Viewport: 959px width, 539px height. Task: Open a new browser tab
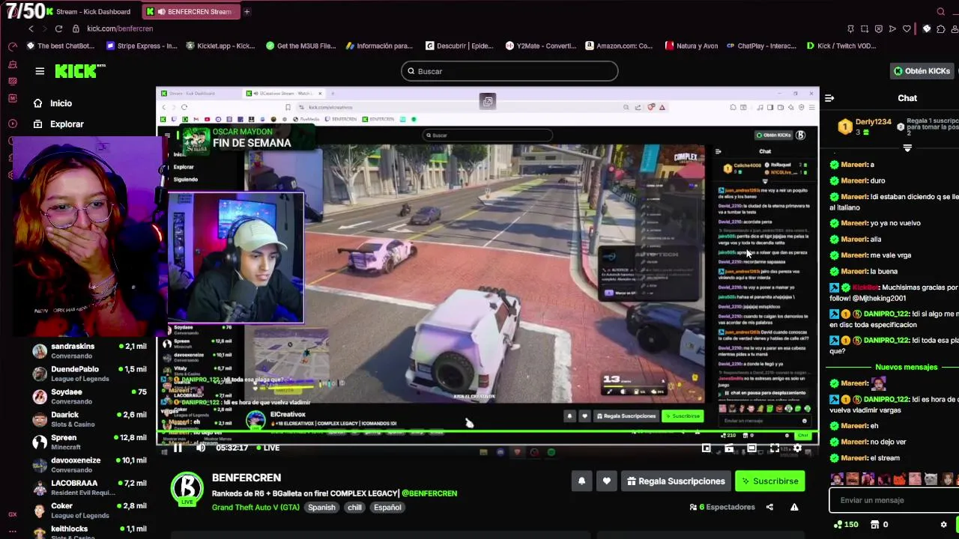[x=246, y=11]
